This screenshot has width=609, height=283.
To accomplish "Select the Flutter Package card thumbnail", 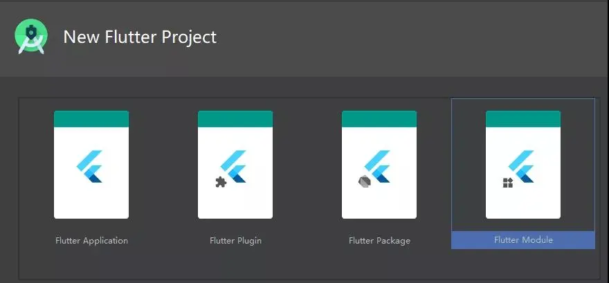I will [379, 165].
